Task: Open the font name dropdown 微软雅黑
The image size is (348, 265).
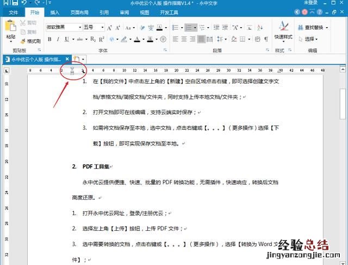Action: 63,27
